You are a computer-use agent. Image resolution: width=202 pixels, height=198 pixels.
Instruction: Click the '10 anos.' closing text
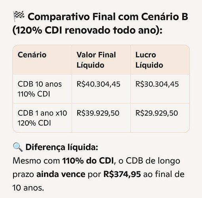28,188
